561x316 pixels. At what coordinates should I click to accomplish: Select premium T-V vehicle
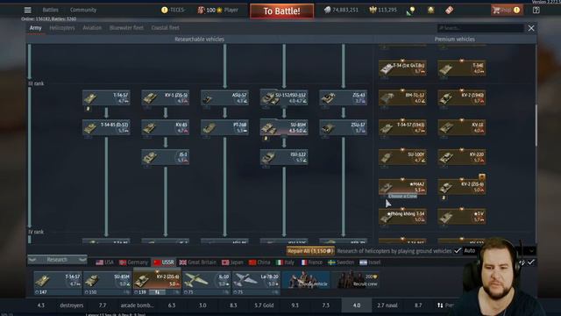(x=462, y=217)
